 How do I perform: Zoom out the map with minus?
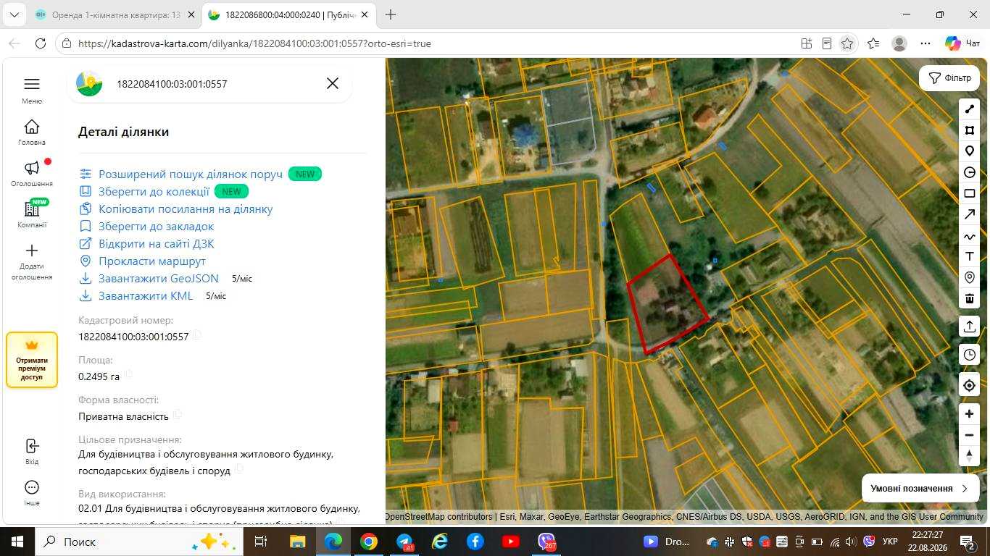(970, 435)
